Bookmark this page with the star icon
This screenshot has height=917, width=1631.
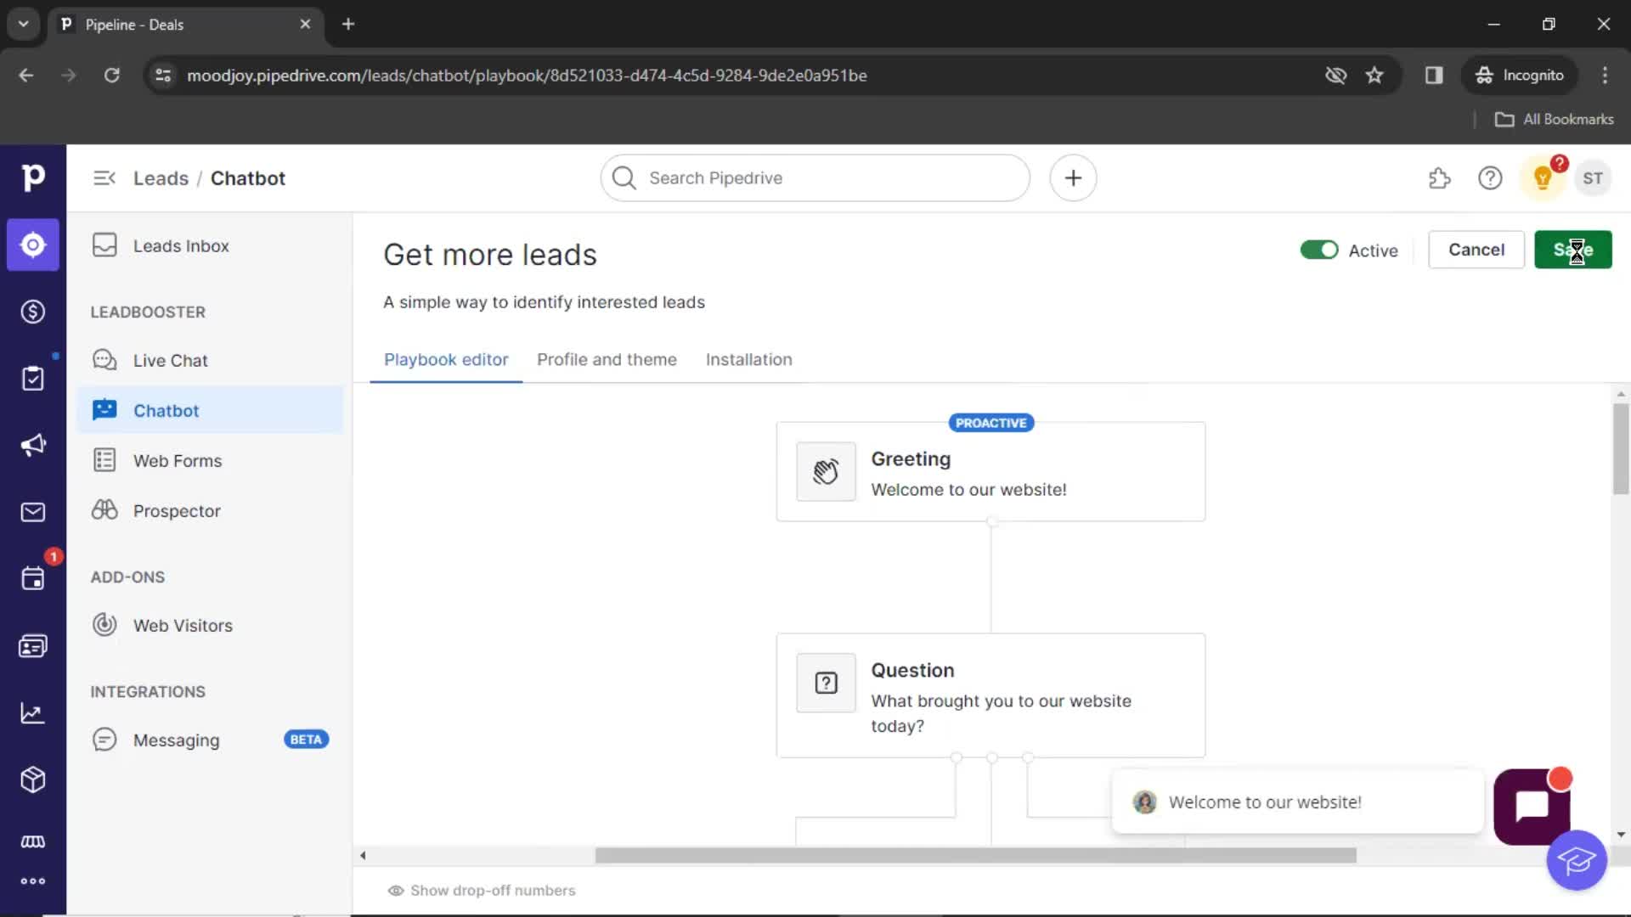coord(1374,76)
